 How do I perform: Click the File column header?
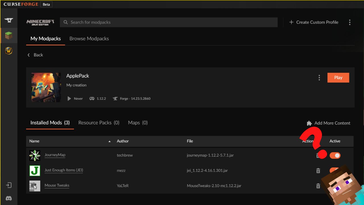tap(190, 141)
